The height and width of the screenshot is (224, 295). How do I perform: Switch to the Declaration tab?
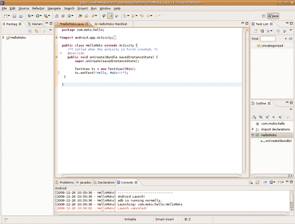click(104, 182)
